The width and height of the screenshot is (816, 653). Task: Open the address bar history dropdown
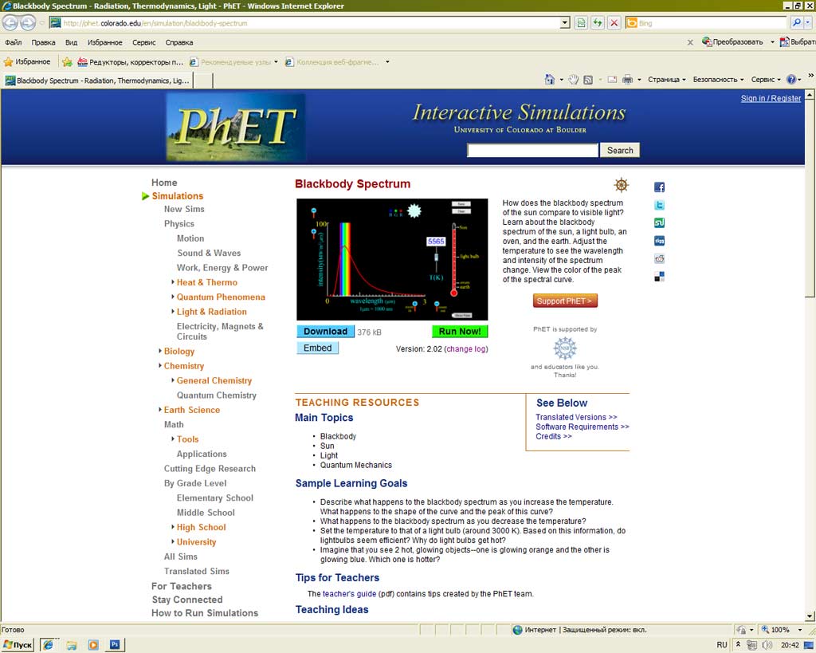pyautogui.click(x=565, y=23)
